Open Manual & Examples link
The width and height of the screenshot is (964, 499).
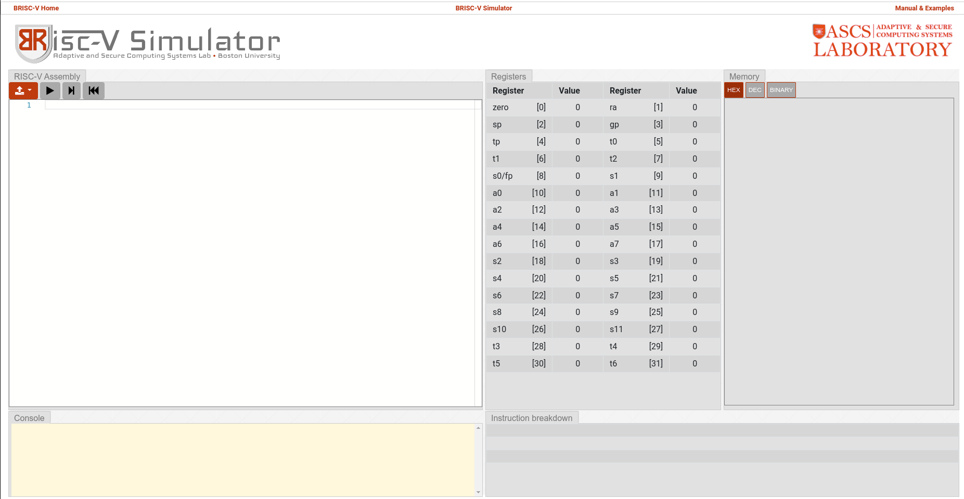pos(924,8)
